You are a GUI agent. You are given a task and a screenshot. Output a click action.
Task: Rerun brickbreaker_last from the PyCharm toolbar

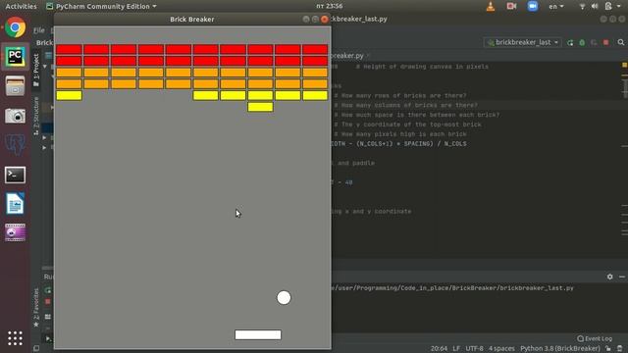click(x=570, y=42)
